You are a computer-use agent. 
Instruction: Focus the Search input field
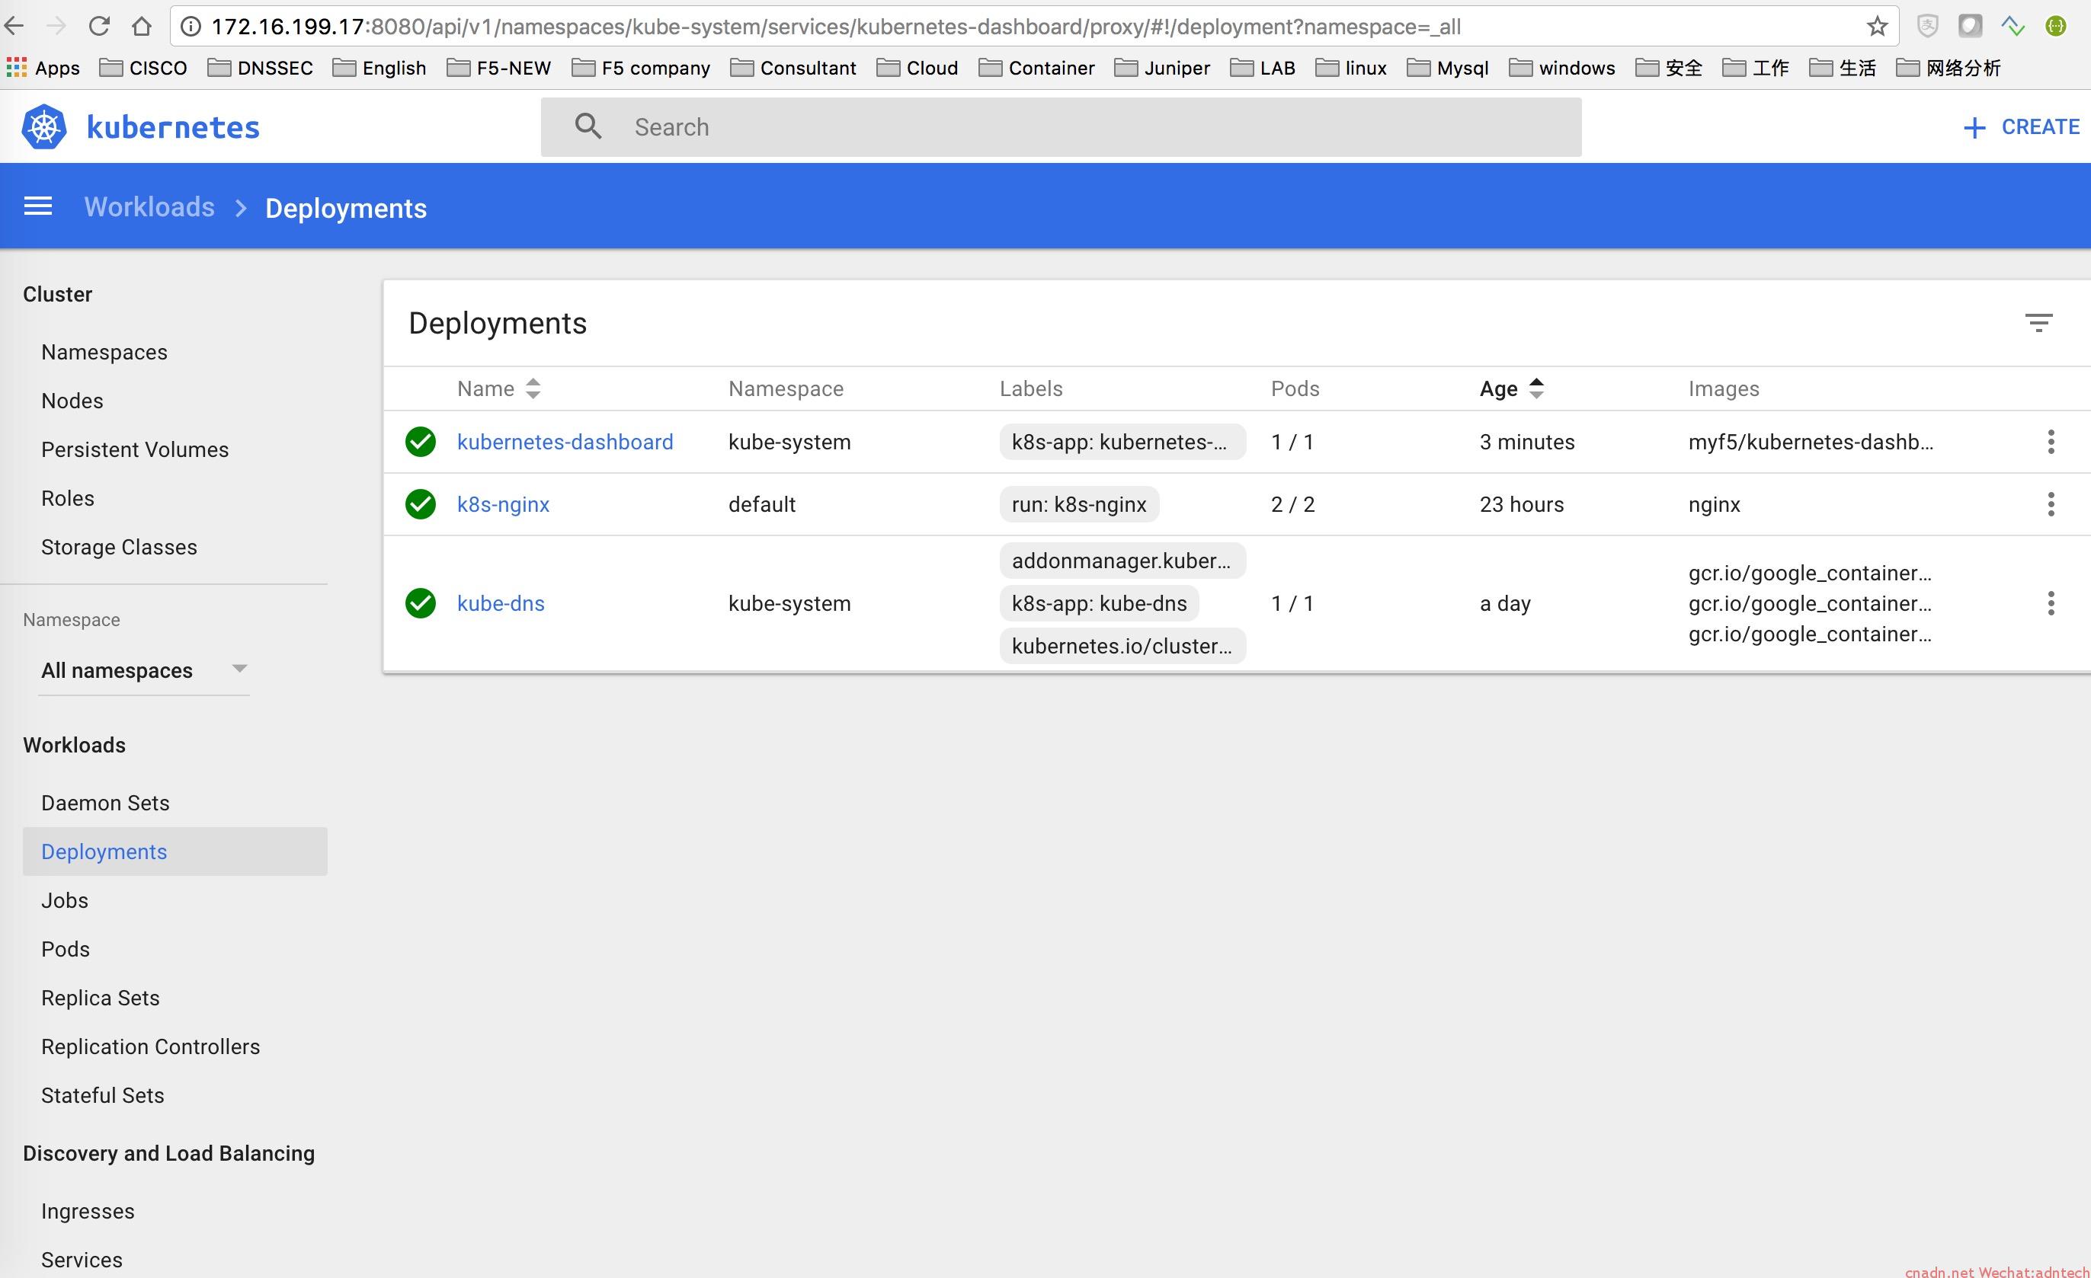pyautogui.click(x=1061, y=127)
